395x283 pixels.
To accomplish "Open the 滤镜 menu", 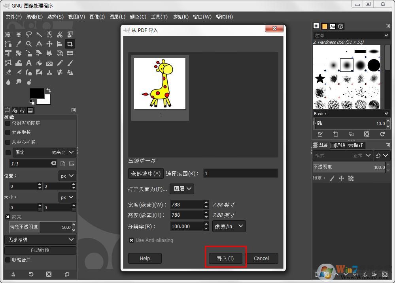I will click(180, 17).
